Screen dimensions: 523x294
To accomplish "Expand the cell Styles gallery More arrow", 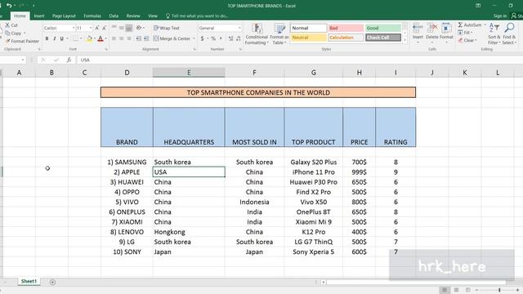I will (405, 40).
